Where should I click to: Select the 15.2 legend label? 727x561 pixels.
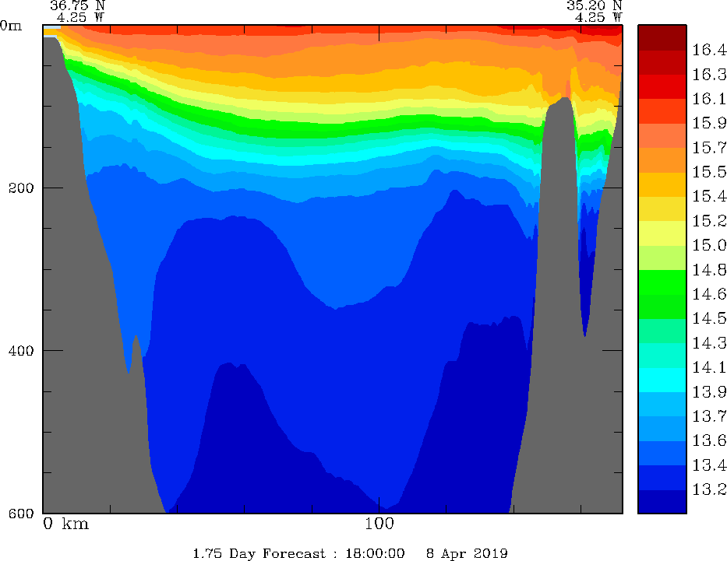click(709, 221)
